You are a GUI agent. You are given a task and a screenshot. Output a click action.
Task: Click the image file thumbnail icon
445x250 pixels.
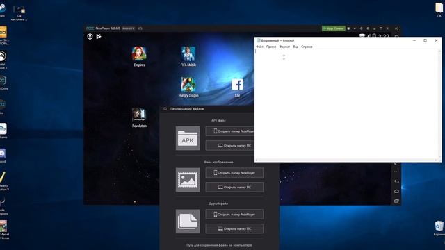[x=188, y=180]
